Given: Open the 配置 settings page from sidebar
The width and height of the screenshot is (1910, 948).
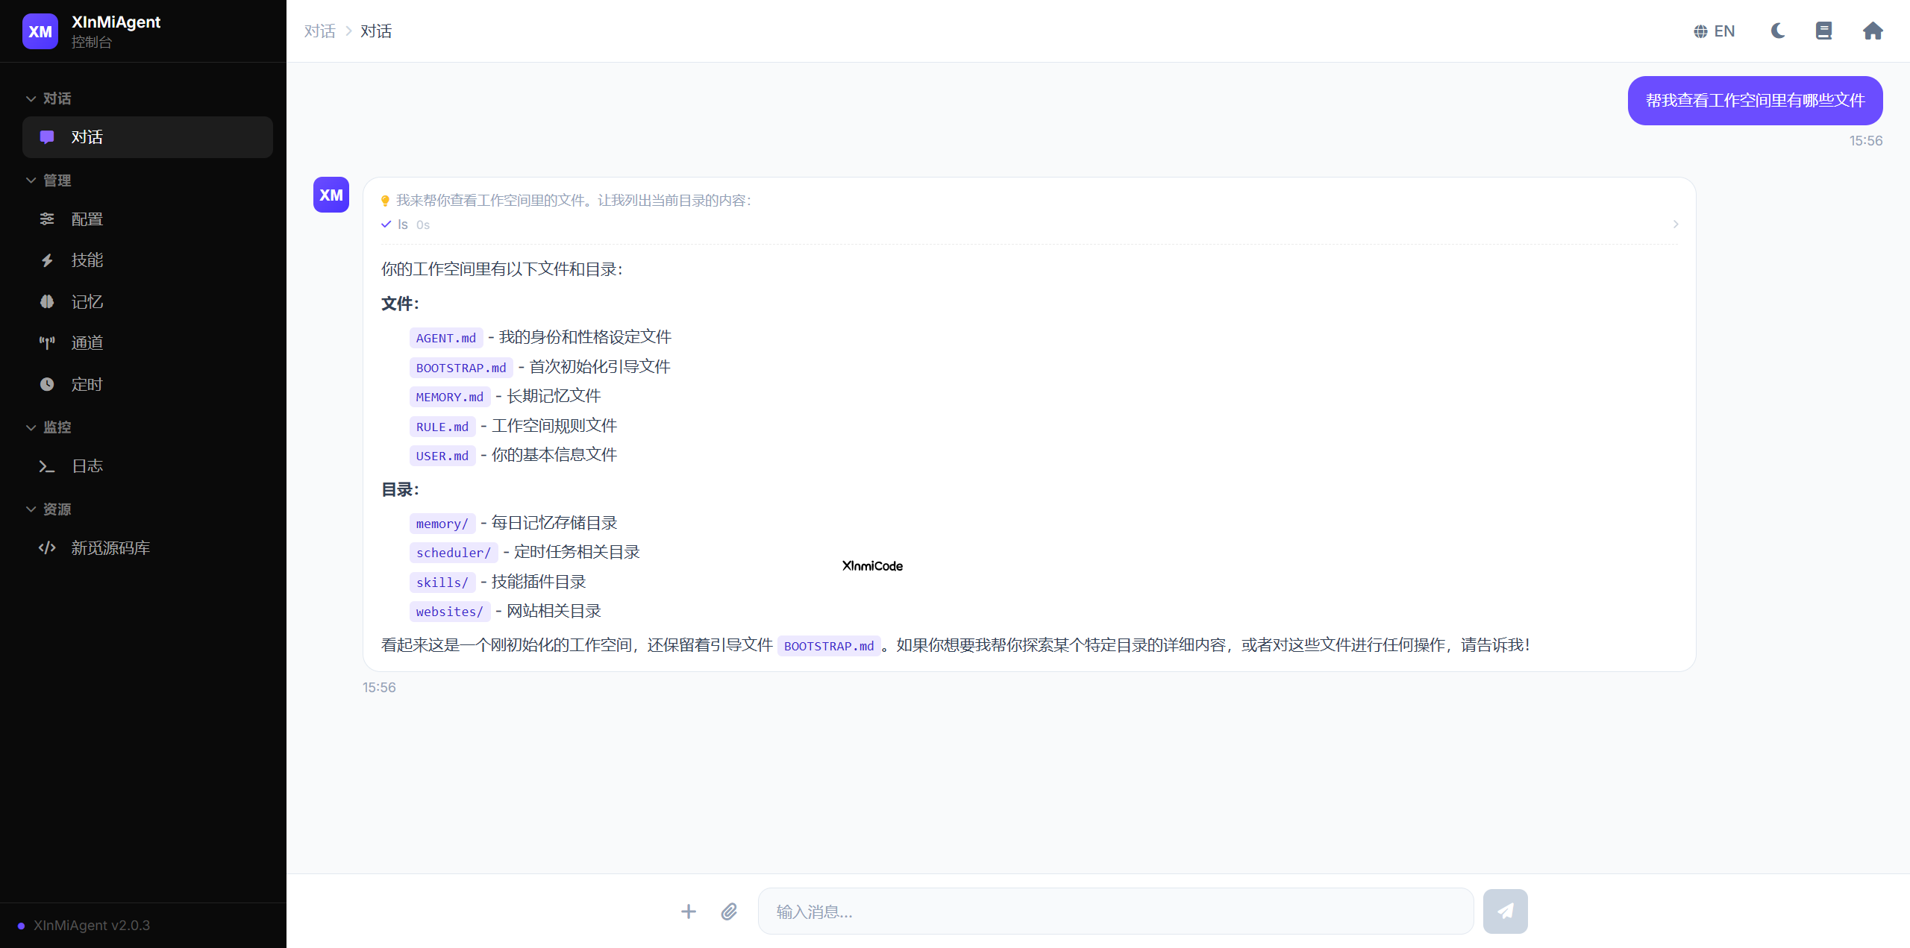Looking at the screenshot, I should [x=87, y=219].
